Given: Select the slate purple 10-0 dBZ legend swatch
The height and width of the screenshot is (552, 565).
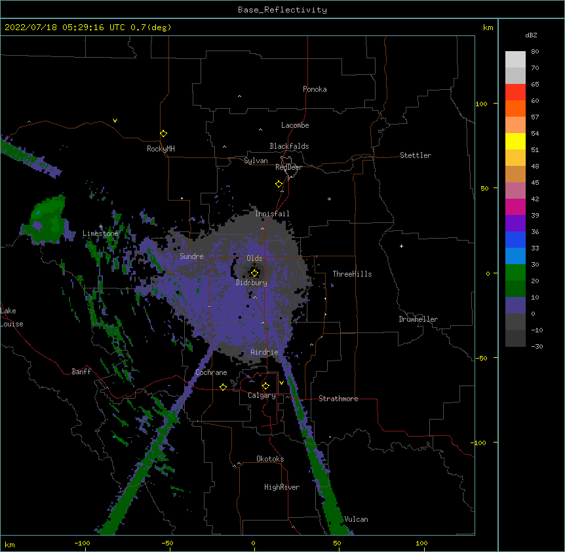Looking at the screenshot, I should pos(515,306).
